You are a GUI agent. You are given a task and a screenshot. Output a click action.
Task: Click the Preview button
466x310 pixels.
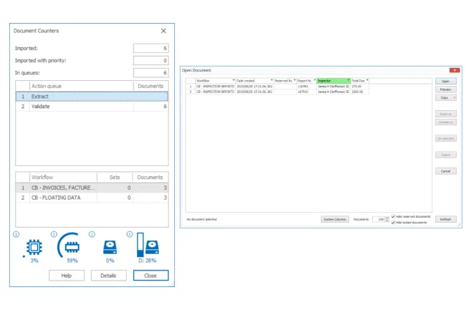(x=445, y=89)
